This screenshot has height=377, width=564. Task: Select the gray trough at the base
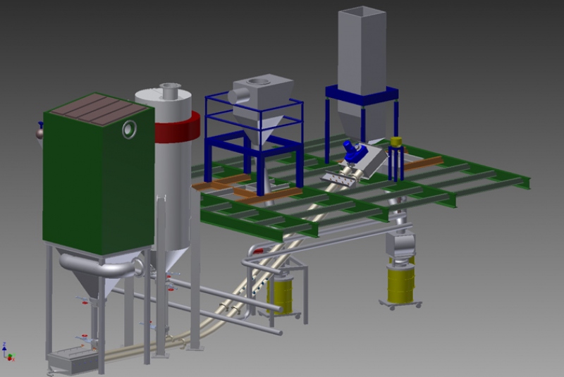click(73, 361)
